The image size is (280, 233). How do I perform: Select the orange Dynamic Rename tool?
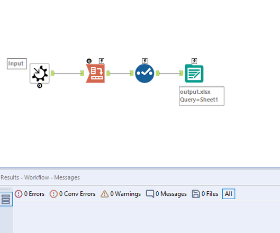(95, 74)
